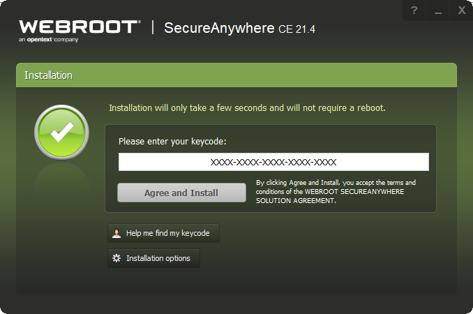This screenshot has height=314, width=473.
Task: Click the SecureAnywhere product title
Action: pyautogui.click(x=207, y=29)
